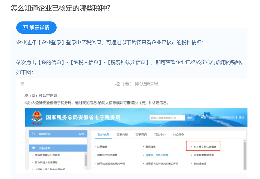Switch to the 我的信息 tab
260x179 pixels.
[103, 135]
